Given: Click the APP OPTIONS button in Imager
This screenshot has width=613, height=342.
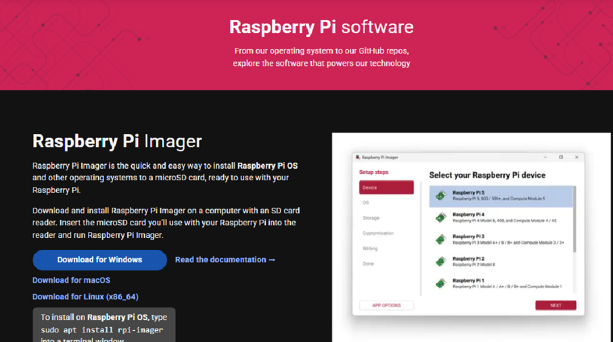Looking at the screenshot, I should pyautogui.click(x=386, y=305).
